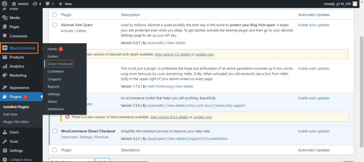The height and width of the screenshot is (162, 364).
Task: Check the Akismet Anti-Spam plugin checkbox
Action: 54,25
